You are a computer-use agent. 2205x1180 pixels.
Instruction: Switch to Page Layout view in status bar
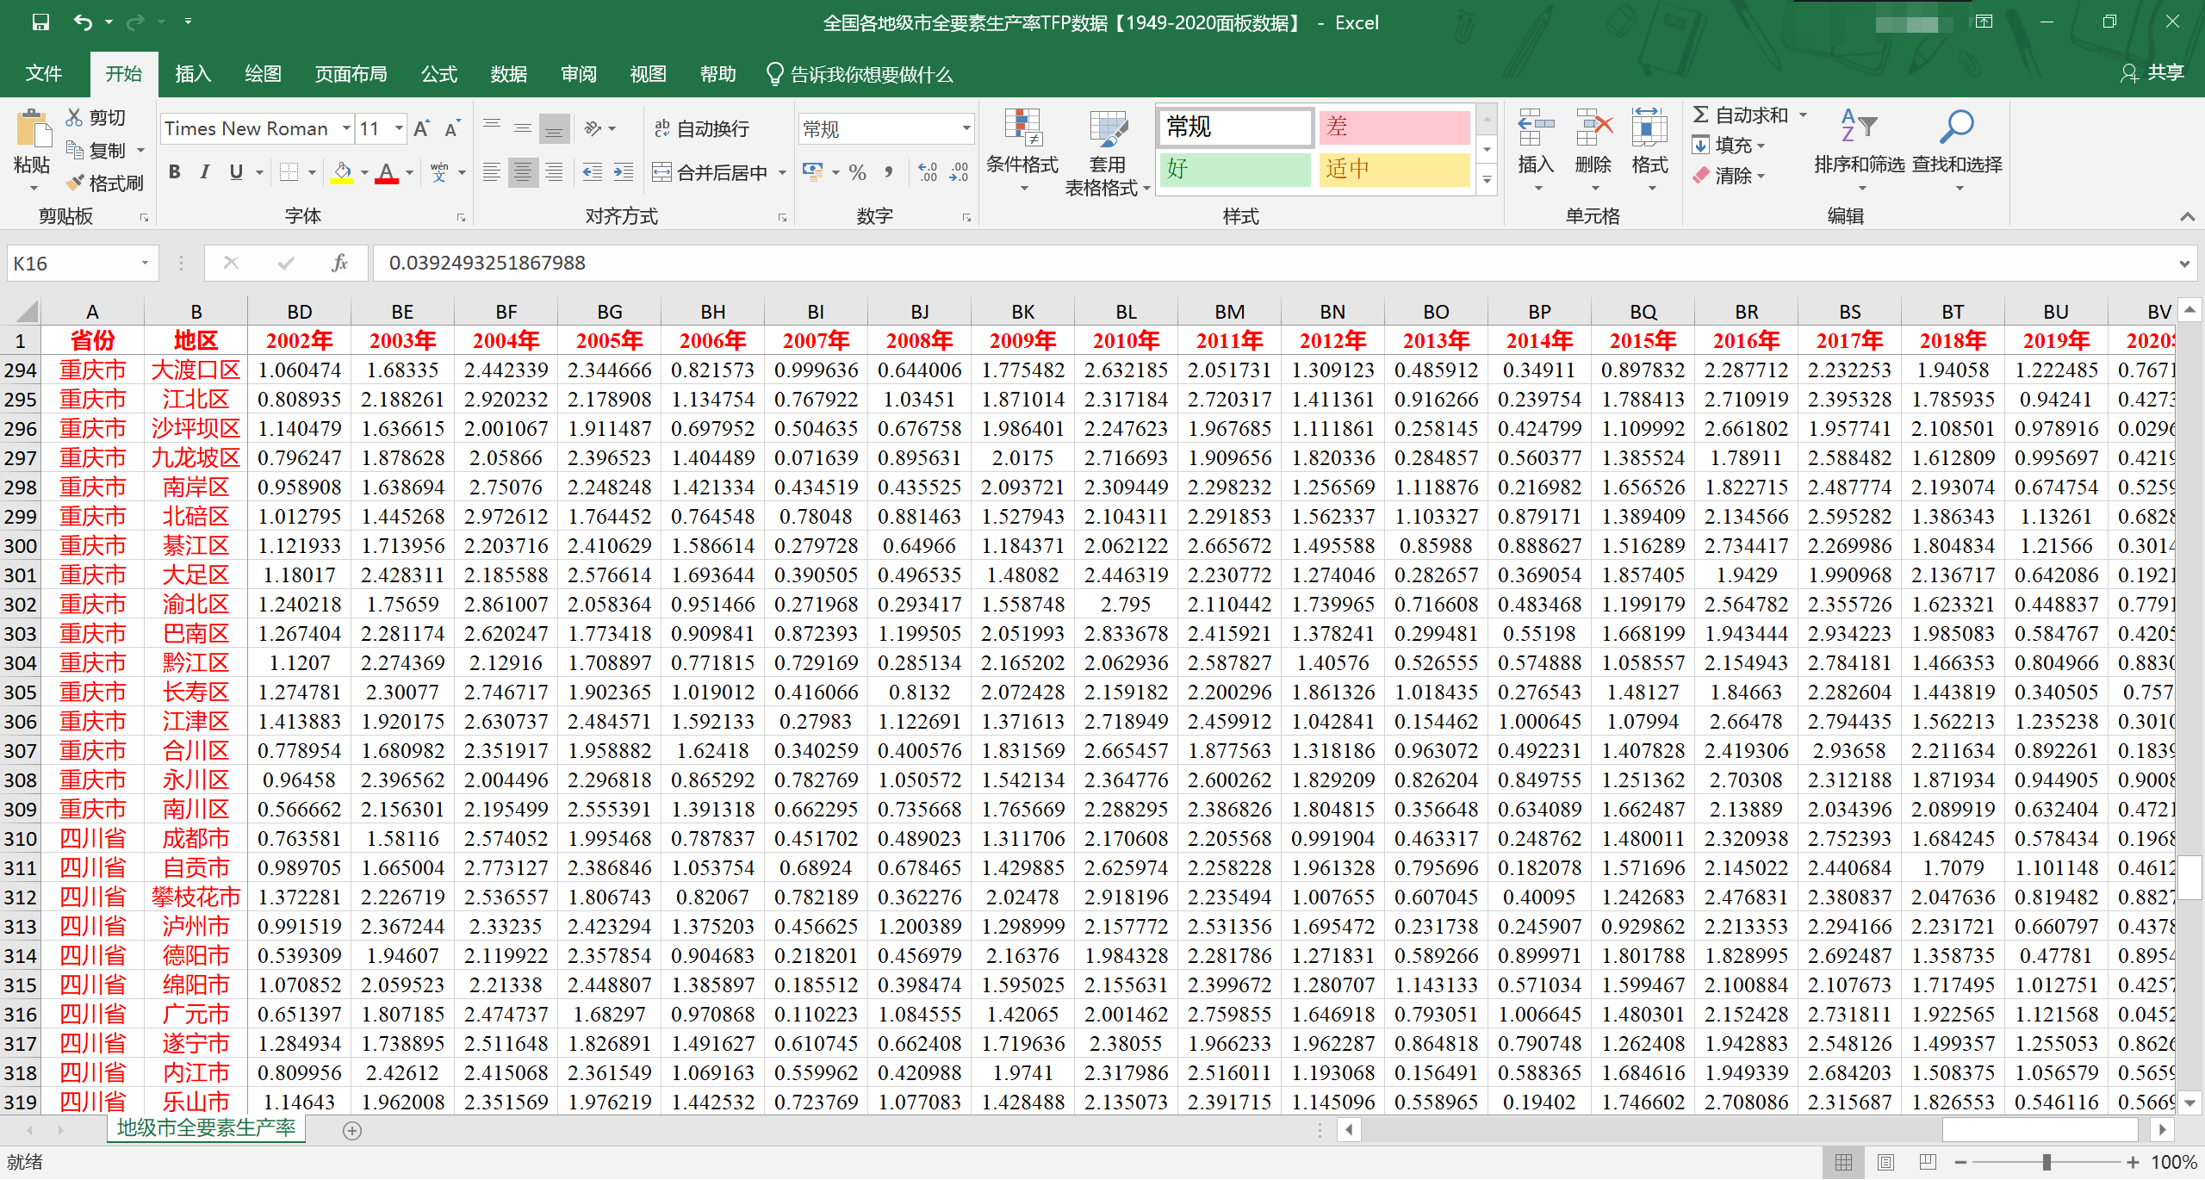click(x=1885, y=1163)
